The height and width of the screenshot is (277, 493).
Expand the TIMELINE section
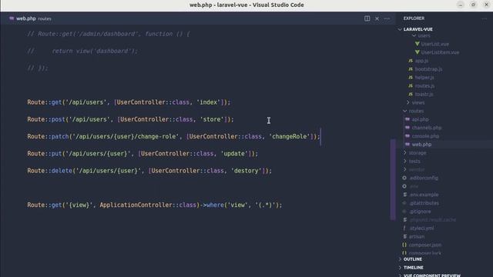point(413,268)
